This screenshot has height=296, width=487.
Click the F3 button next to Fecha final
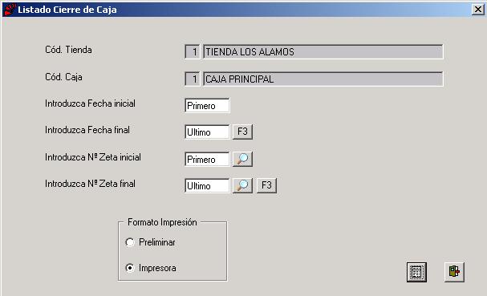pos(242,132)
